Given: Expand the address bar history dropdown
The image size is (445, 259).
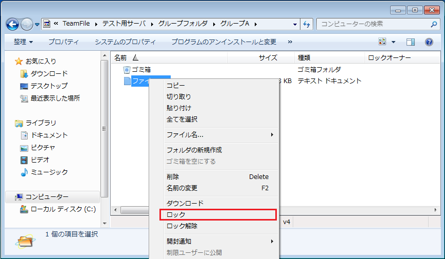Looking at the screenshot, I should point(295,24).
